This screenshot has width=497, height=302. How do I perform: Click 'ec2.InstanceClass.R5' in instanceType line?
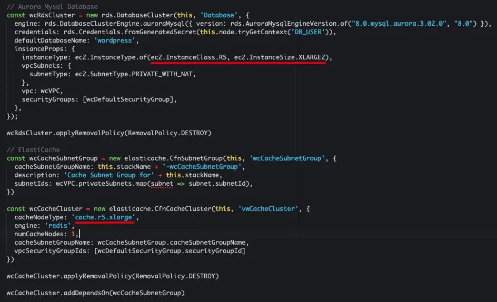pyautogui.click(x=189, y=57)
